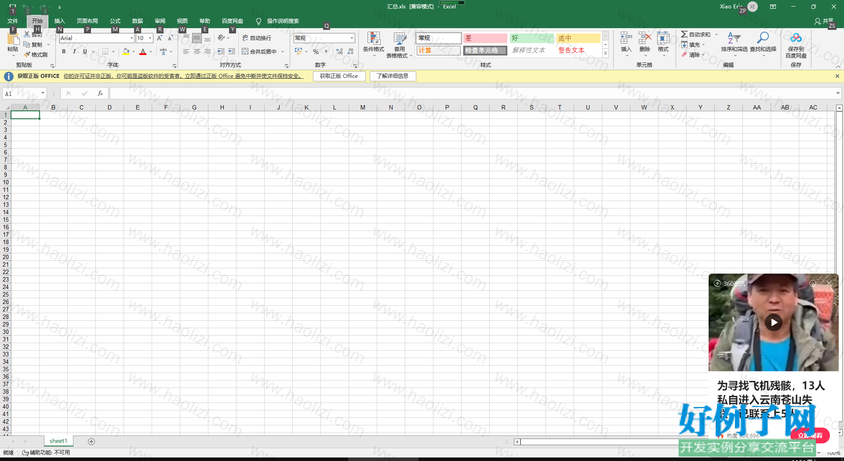Open the font color dropdown arrow

point(151,52)
